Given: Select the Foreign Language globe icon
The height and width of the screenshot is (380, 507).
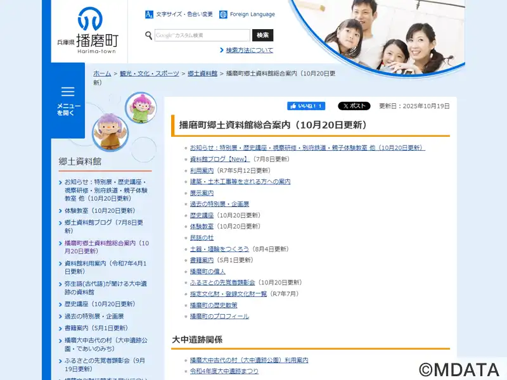Looking at the screenshot, I should pos(223,14).
